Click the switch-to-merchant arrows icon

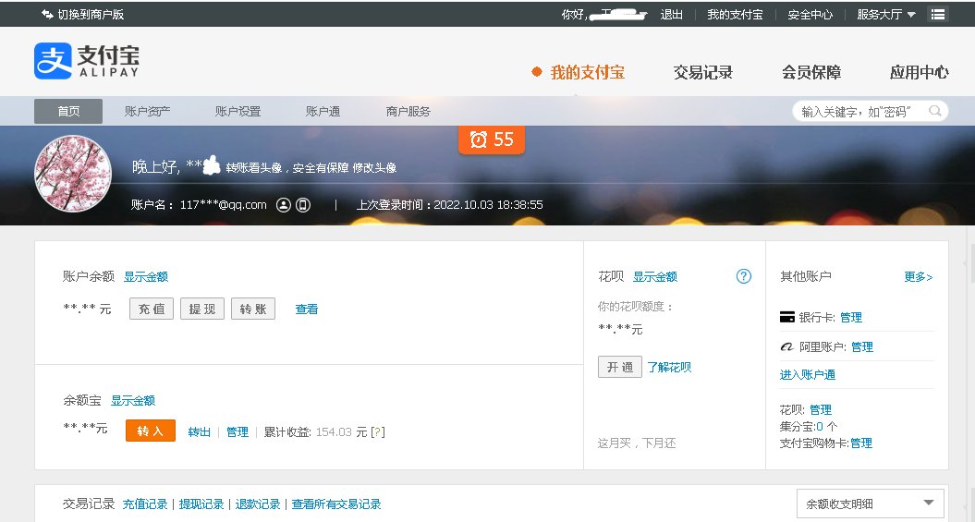(47, 14)
